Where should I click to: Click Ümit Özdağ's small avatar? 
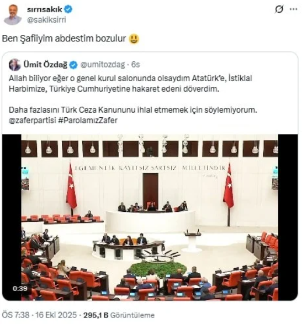click(x=15, y=65)
